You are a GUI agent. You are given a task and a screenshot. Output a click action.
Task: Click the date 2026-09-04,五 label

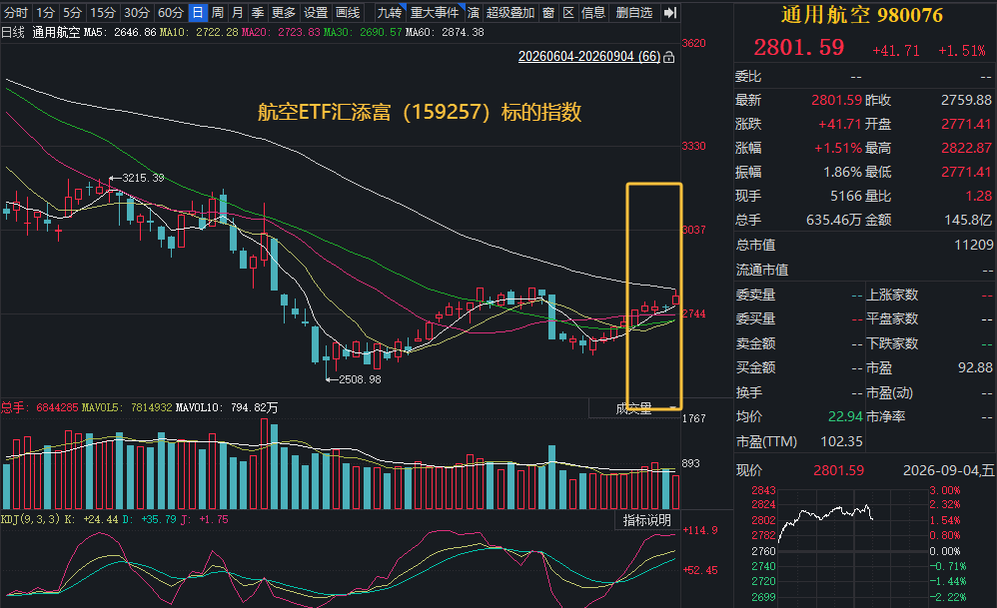tap(948, 470)
